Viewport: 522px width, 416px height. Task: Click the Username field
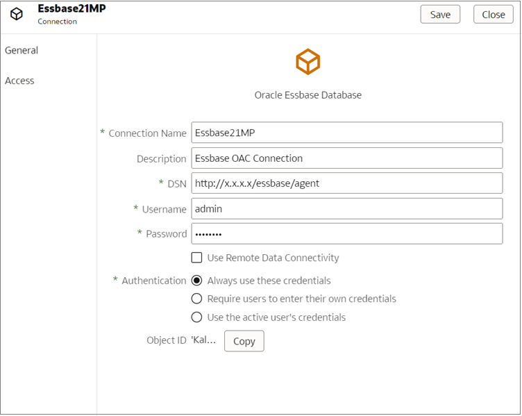[346, 208]
